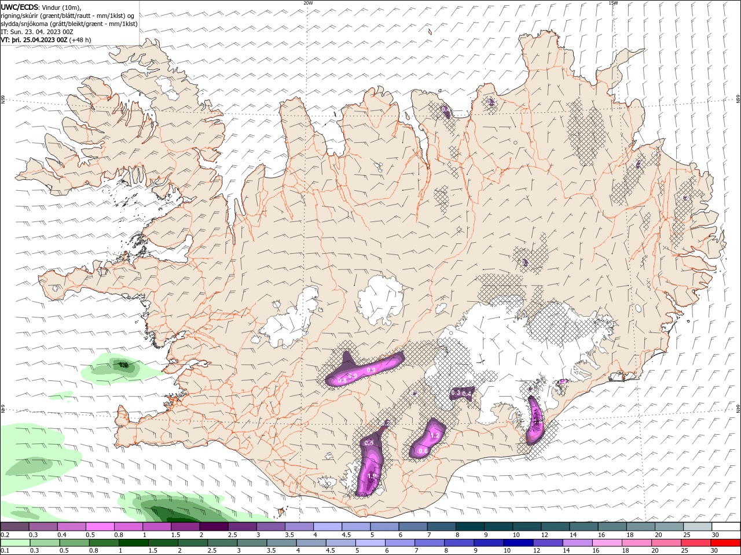This screenshot has height=555, width=741.
Task: Click the snow-scale swatch between 0.3 and 0.4
Action: [x=43, y=527]
